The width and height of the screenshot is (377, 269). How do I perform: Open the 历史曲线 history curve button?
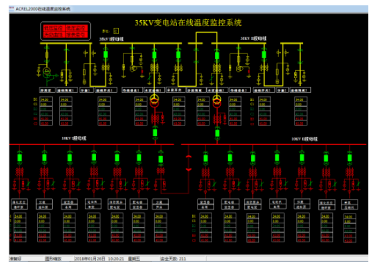[54, 35]
